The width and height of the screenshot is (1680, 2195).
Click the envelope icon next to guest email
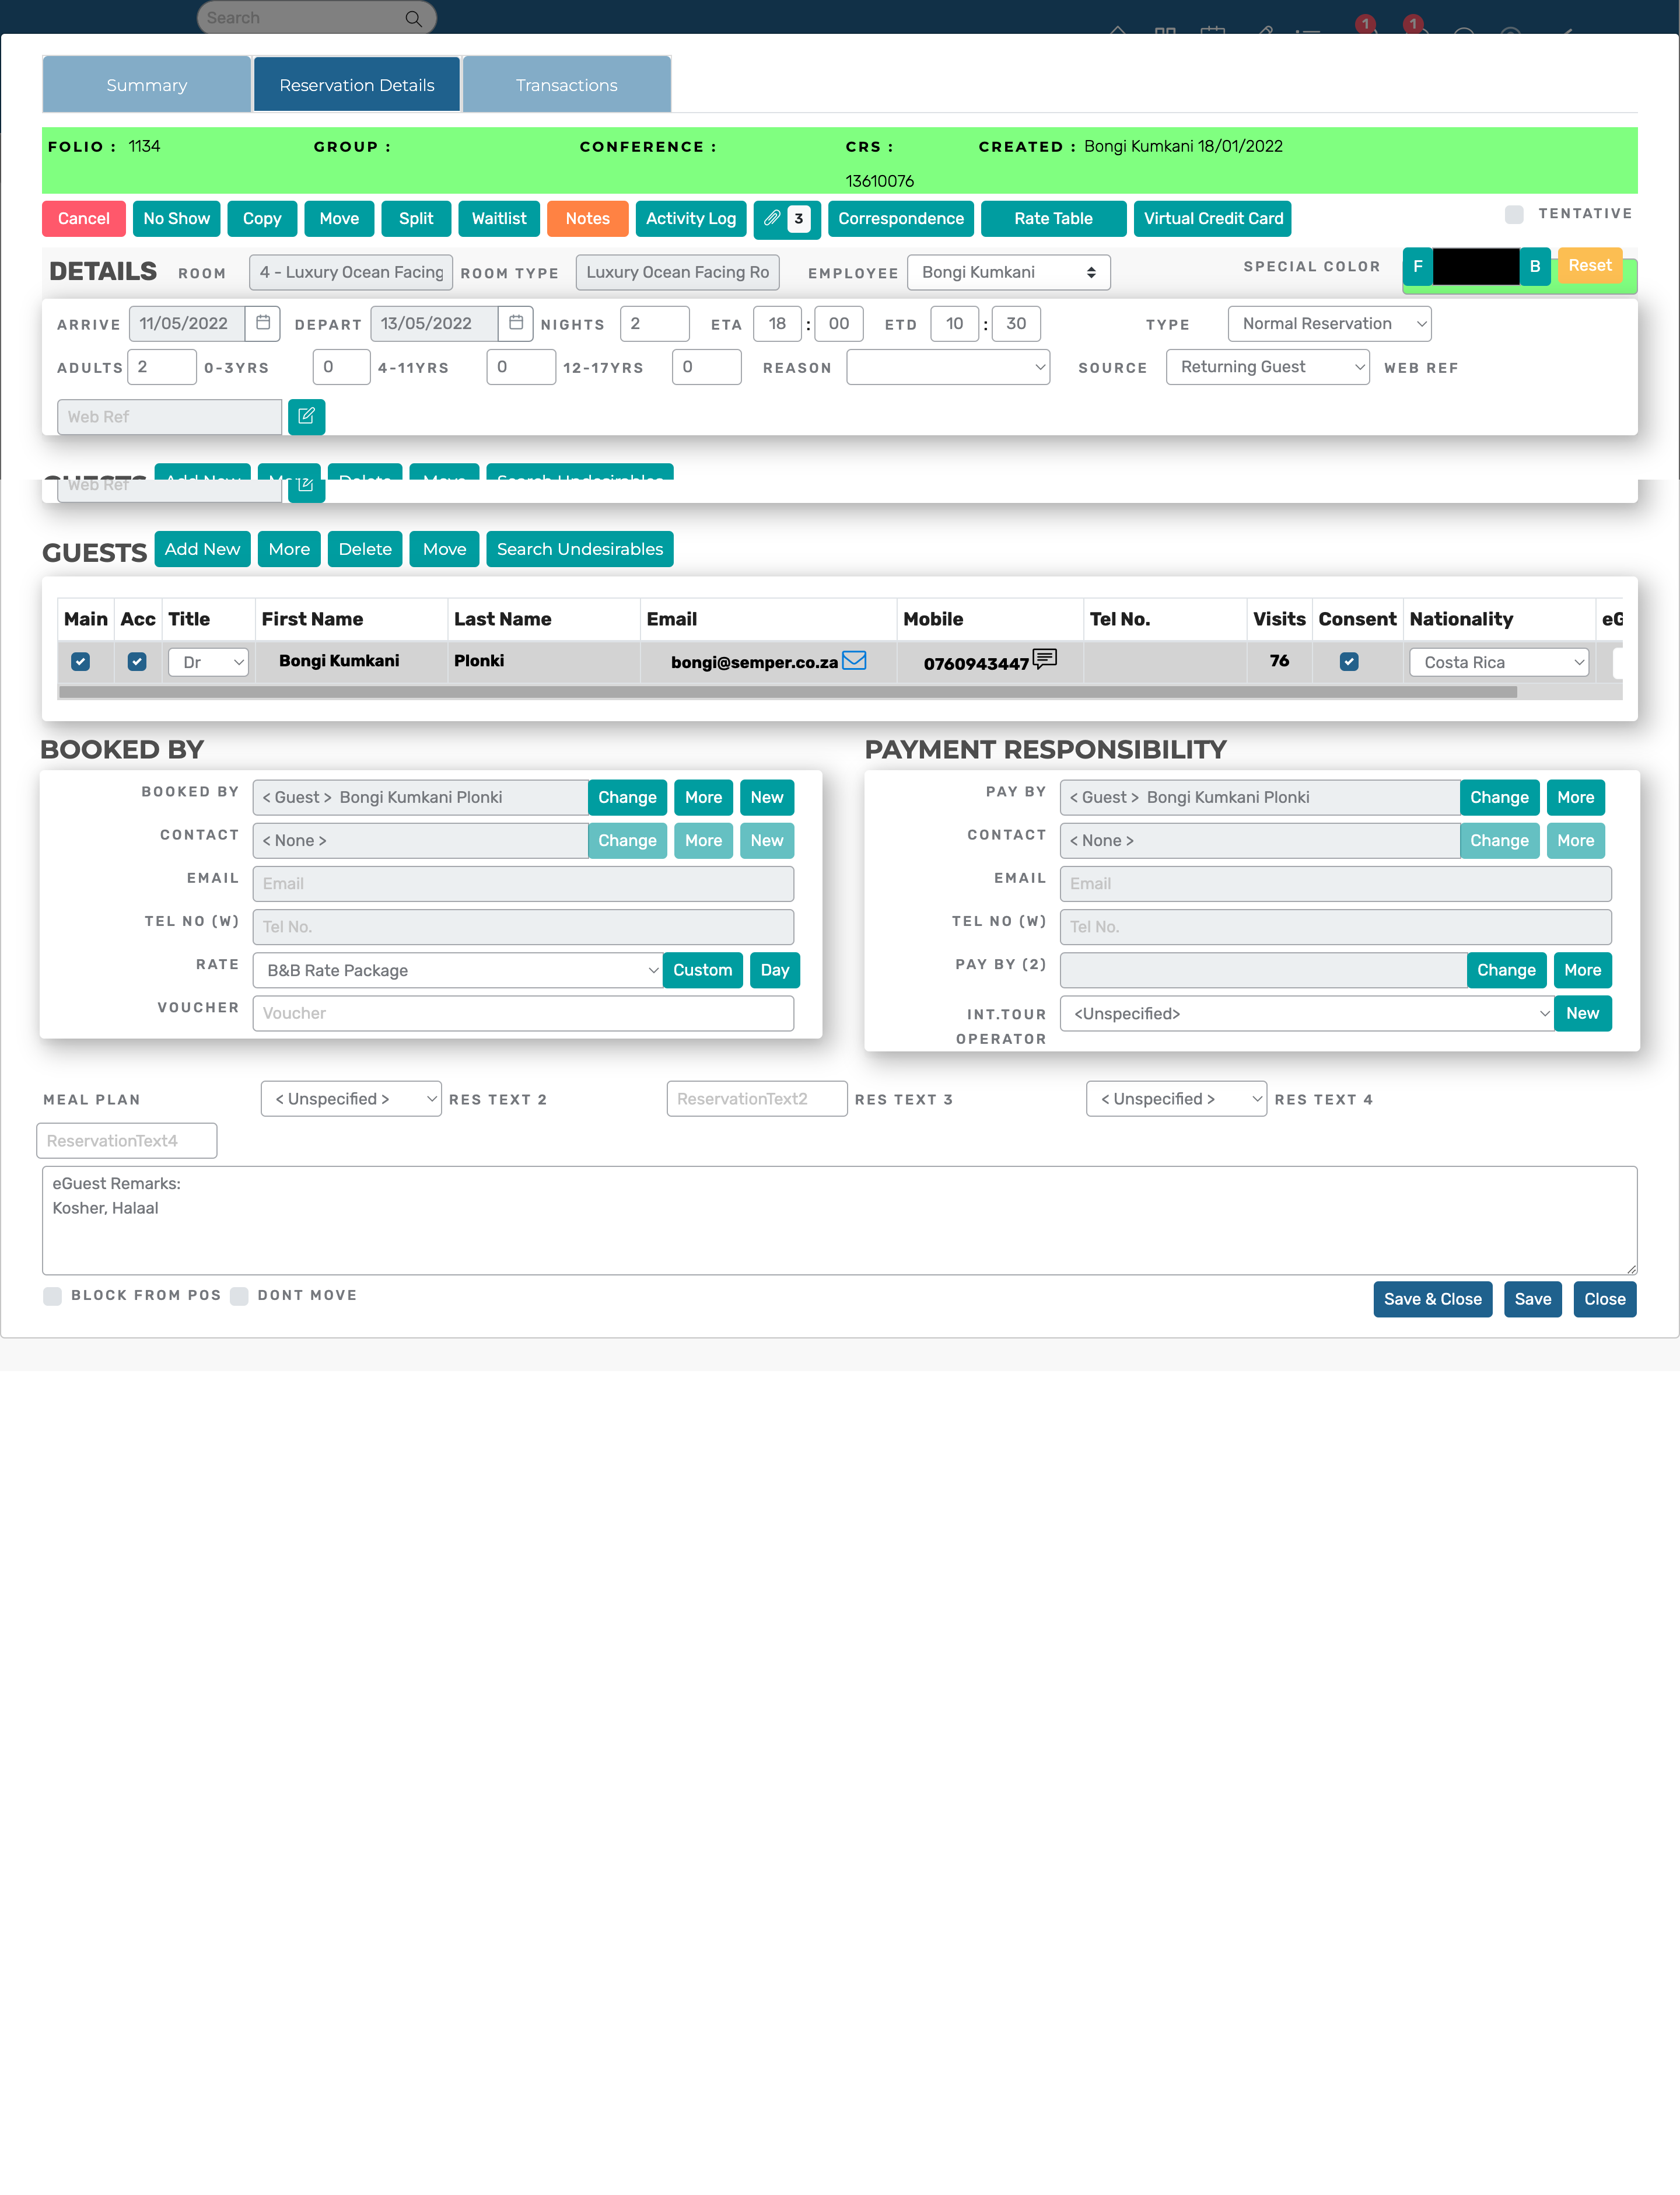pos(855,660)
